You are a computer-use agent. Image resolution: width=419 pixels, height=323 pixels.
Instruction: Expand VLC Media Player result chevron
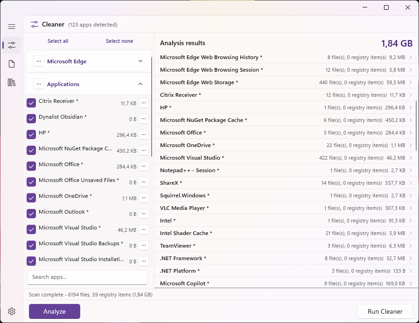[411, 208]
